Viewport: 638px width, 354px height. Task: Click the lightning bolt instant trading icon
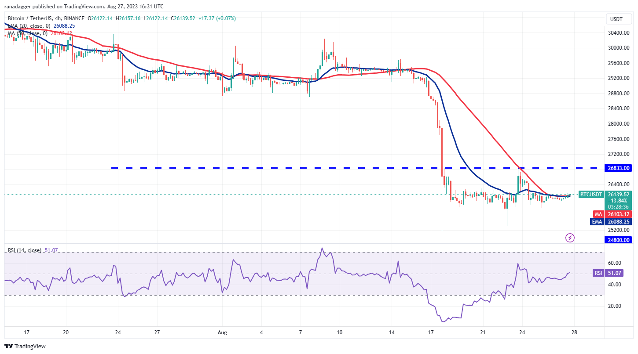(570, 238)
